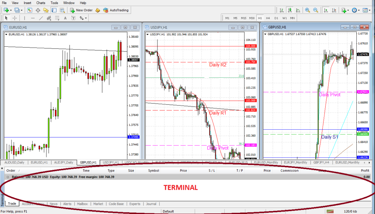Collapse the USDJPY,H1 chart info triangle
This screenshot has width=375, height=214.
coord(148,34)
